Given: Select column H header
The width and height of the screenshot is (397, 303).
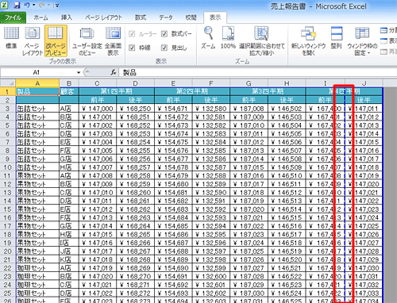Looking at the screenshot, I should coord(287,83).
